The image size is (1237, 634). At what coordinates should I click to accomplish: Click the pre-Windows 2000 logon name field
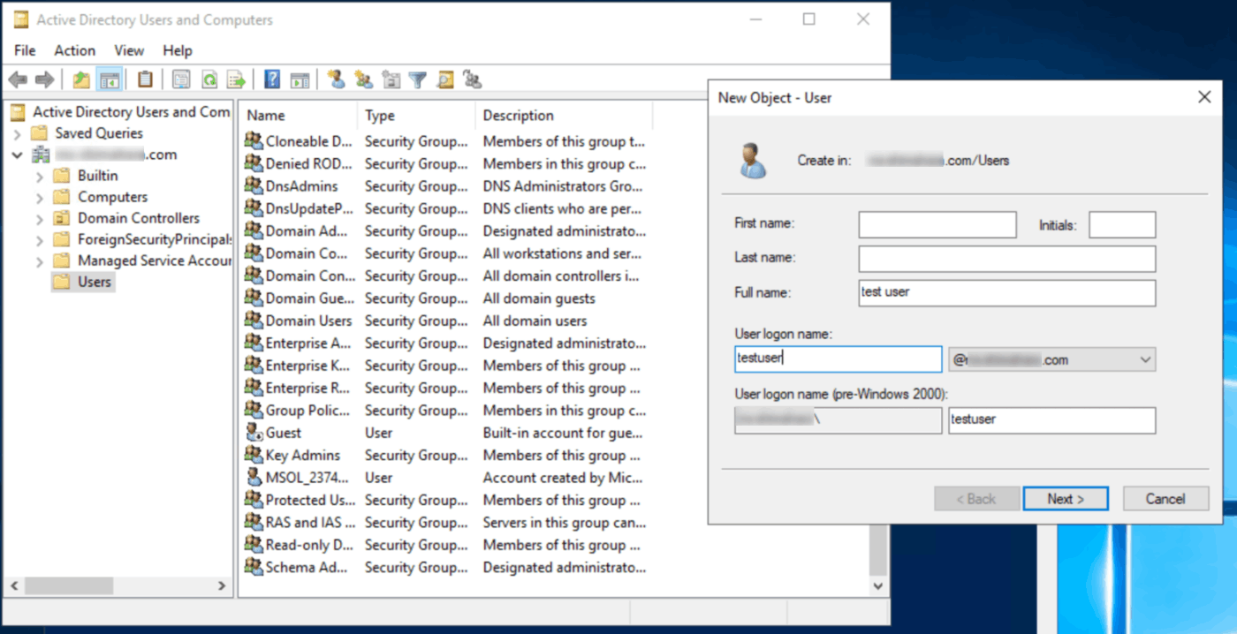(x=1052, y=420)
